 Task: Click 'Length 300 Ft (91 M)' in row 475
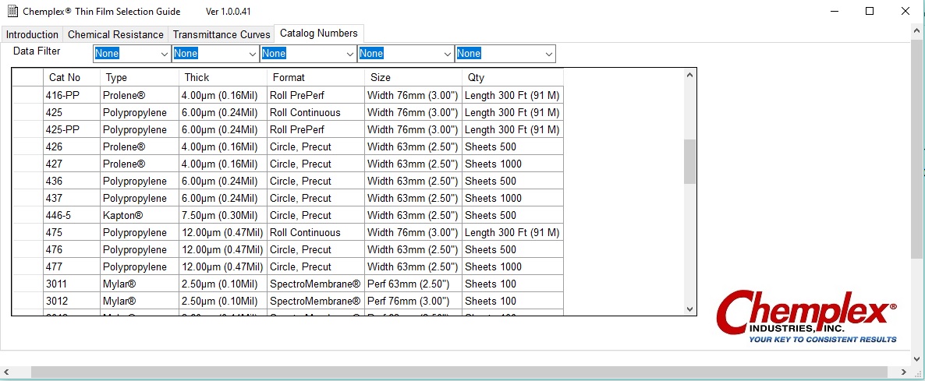(512, 232)
